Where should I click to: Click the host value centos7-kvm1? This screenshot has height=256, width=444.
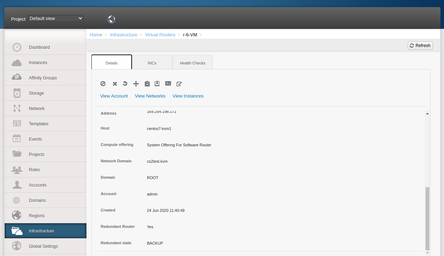pos(159,129)
